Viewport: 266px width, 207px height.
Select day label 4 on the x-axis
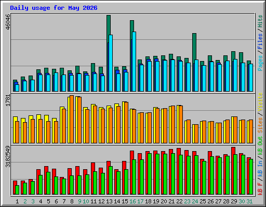(x=41, y=201)
